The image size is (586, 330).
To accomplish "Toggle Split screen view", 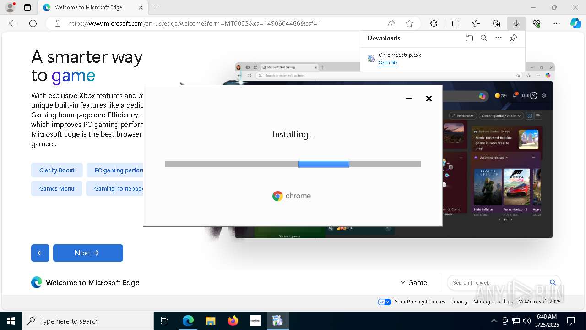I will [x=456, y=23].
